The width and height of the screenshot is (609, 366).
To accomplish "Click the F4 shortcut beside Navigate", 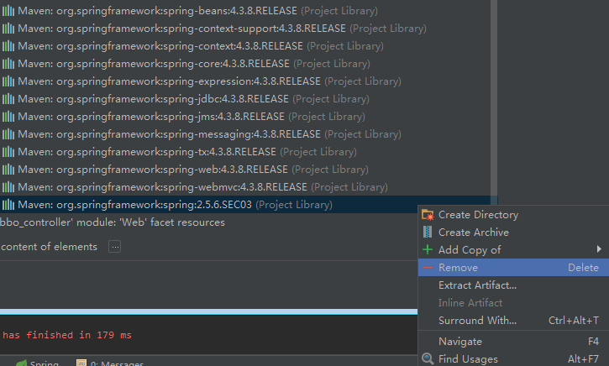I will tap(593, 342).
